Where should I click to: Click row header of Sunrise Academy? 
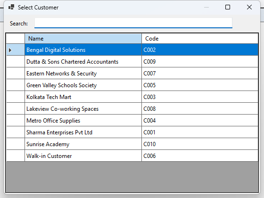(x=16, y=144)
